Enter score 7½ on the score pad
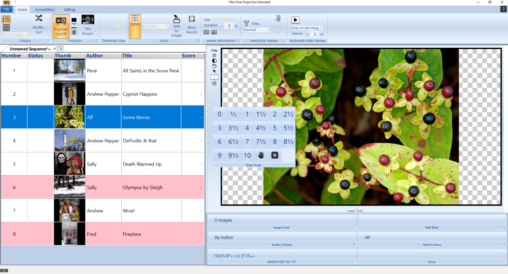This screenshot has width=508, height=274. [261, 142]
